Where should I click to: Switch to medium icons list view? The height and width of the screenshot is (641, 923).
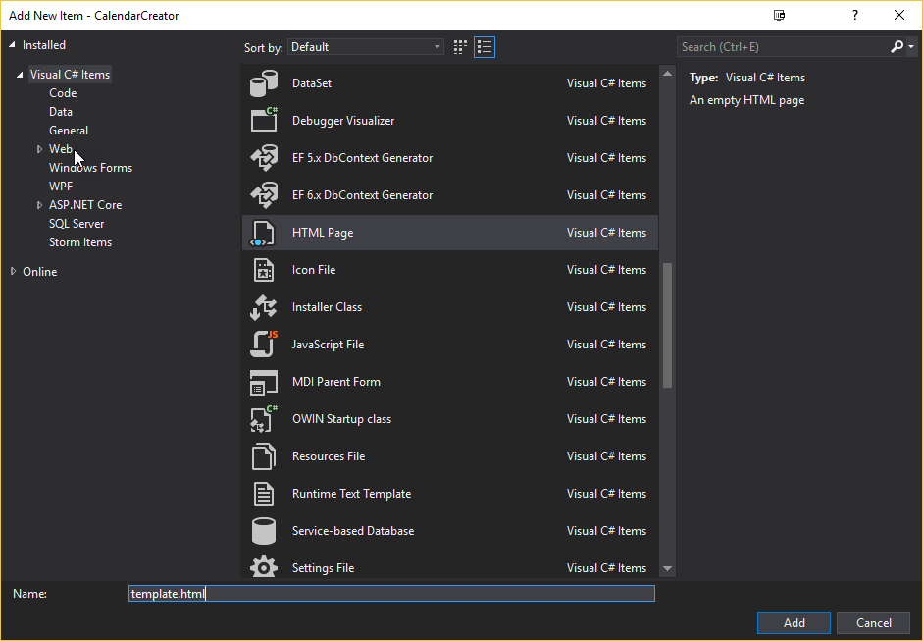pyautogui.click(x=485, y=47)
